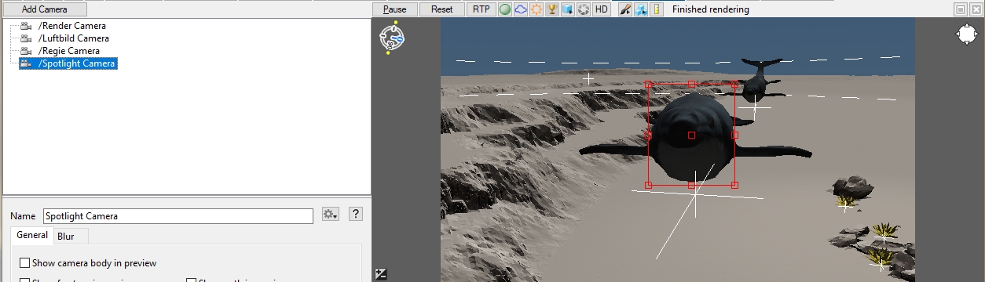Open the General tab
Screen dimensions: 985x282
click(x=32, y=235)
